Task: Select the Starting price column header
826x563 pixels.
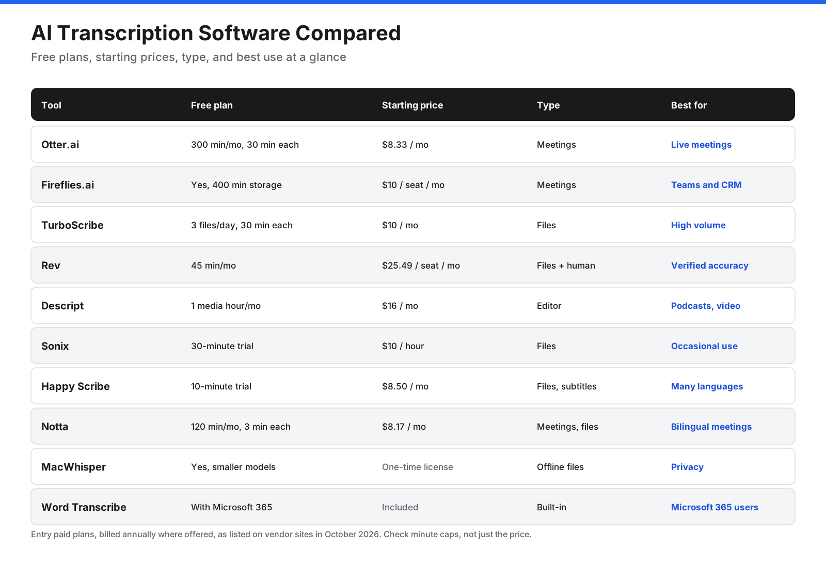Action: (412, 105)
